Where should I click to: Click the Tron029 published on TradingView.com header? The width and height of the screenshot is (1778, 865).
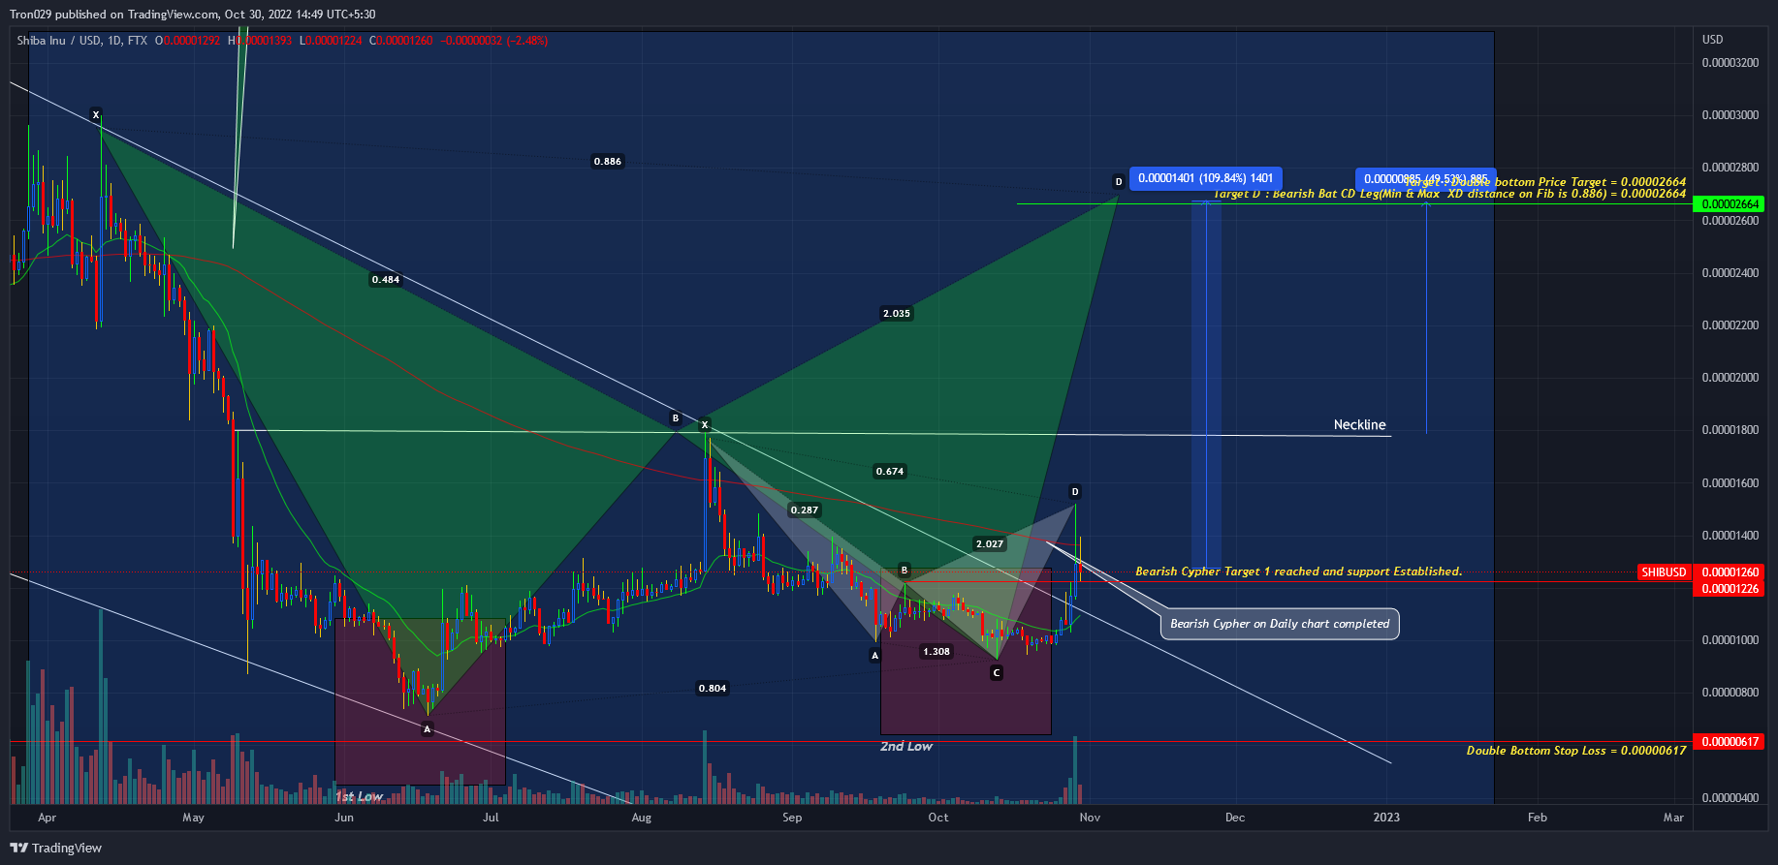pyautogui.click(x=193, y=15)
